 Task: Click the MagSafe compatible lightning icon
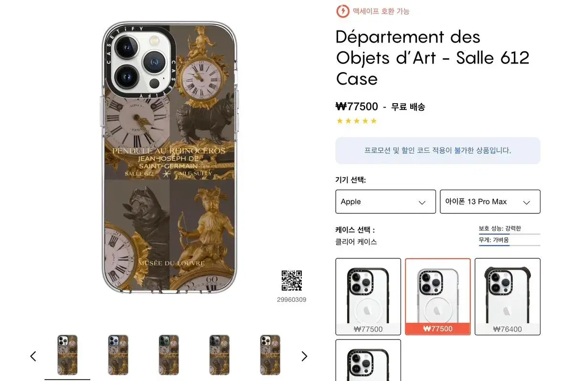(x=342, y=11)
